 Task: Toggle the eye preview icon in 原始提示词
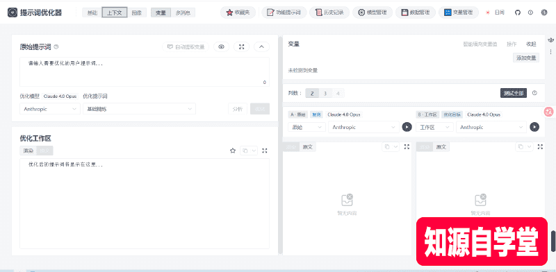click(221, 46)
